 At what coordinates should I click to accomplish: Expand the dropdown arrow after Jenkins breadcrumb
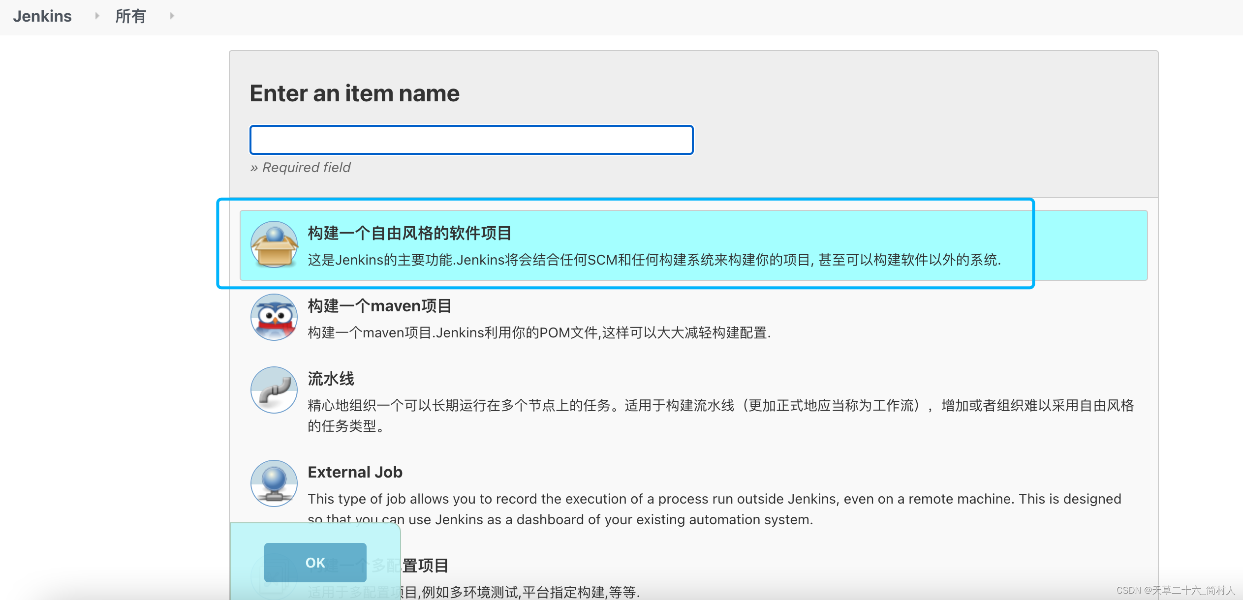click(x=97, y=16)
